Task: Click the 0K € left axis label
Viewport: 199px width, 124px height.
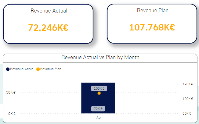Action: click(12, 114)
